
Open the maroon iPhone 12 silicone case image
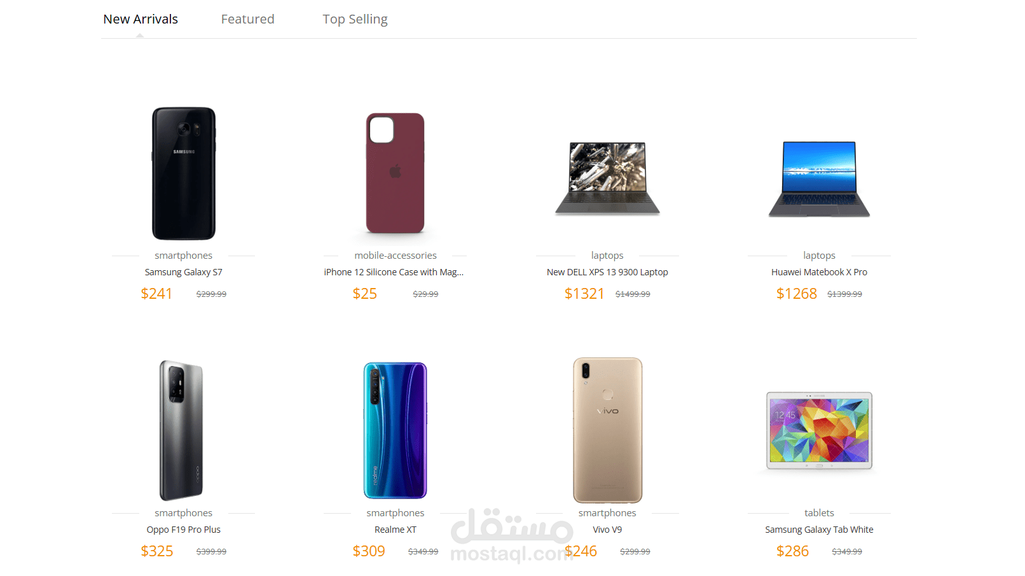tap(395, 173)
